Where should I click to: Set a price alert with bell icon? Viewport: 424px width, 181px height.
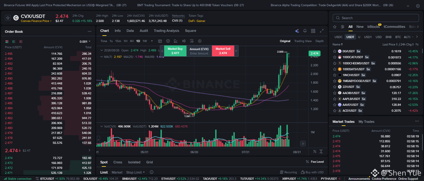coord(305,31)
